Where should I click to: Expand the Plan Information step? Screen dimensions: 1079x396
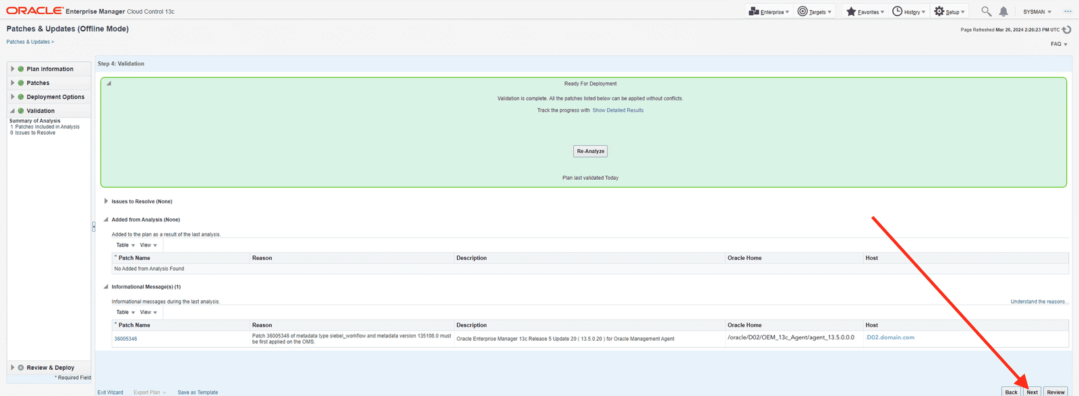(x=12, y=69)
